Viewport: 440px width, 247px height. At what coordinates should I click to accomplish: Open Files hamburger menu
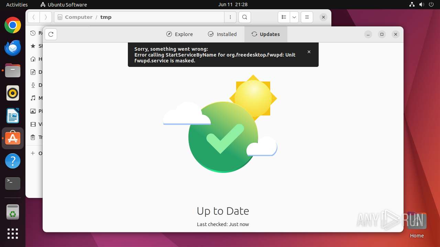click(307, 17)
